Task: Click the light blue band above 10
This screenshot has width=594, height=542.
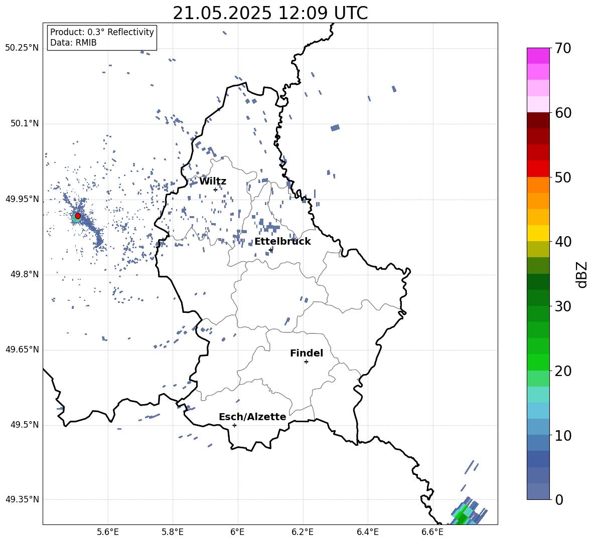Action: [538, 427]
